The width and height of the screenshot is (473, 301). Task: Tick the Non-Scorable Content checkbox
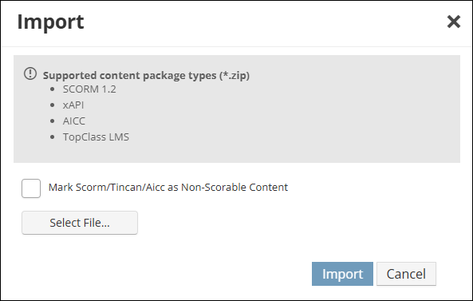(31, 188)
